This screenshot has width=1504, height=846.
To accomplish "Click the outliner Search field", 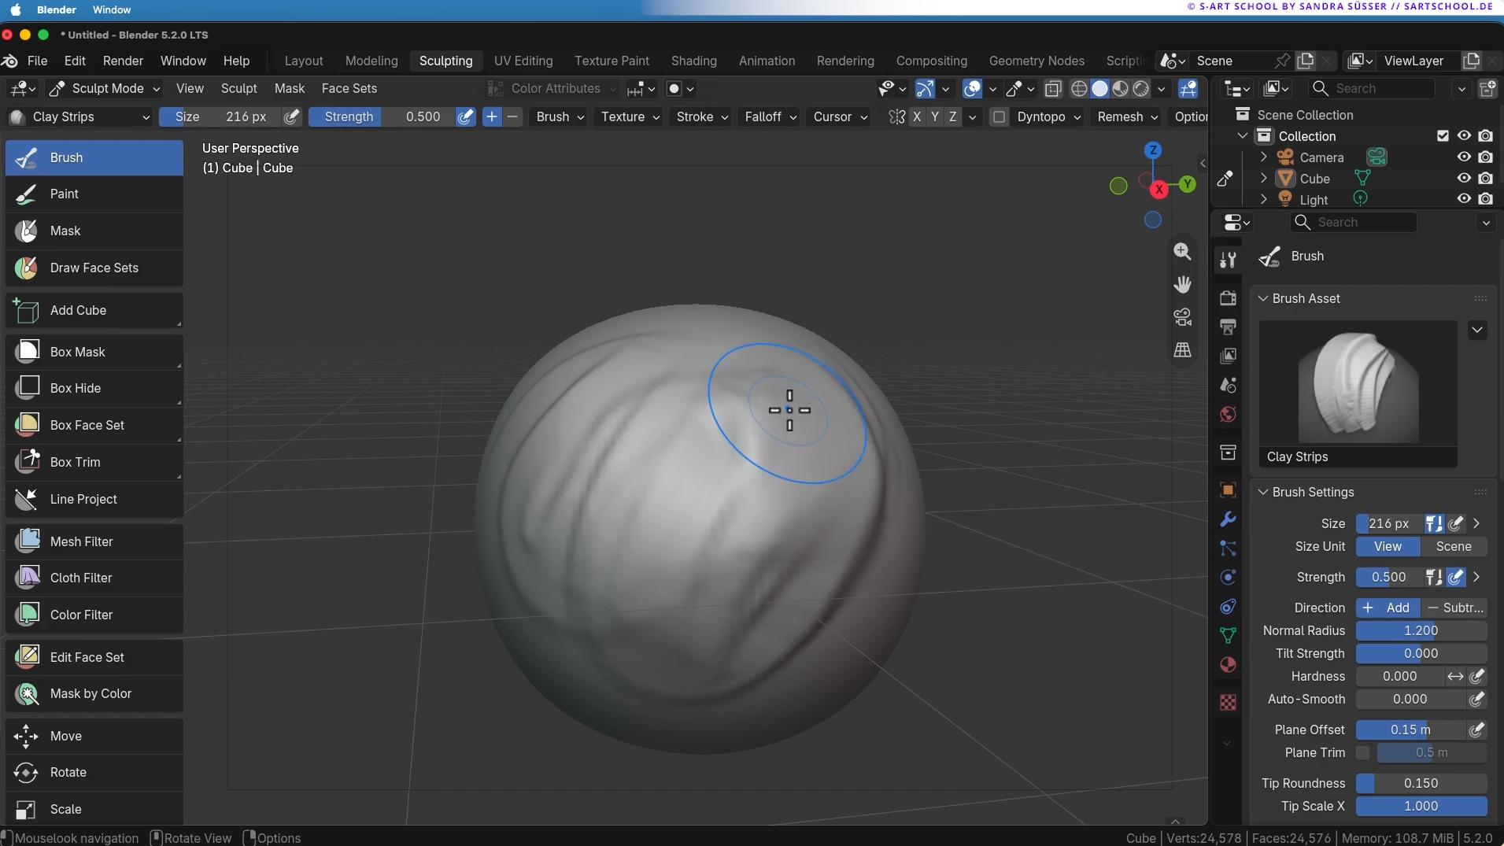I will (1371, 88).
